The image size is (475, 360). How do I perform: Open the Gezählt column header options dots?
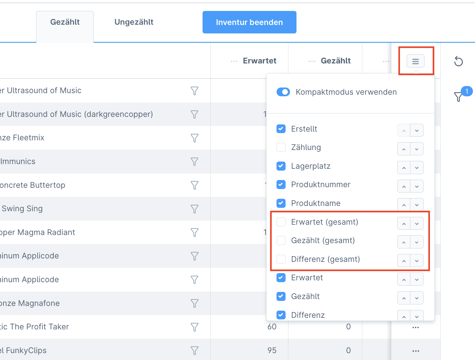[311, 61]
